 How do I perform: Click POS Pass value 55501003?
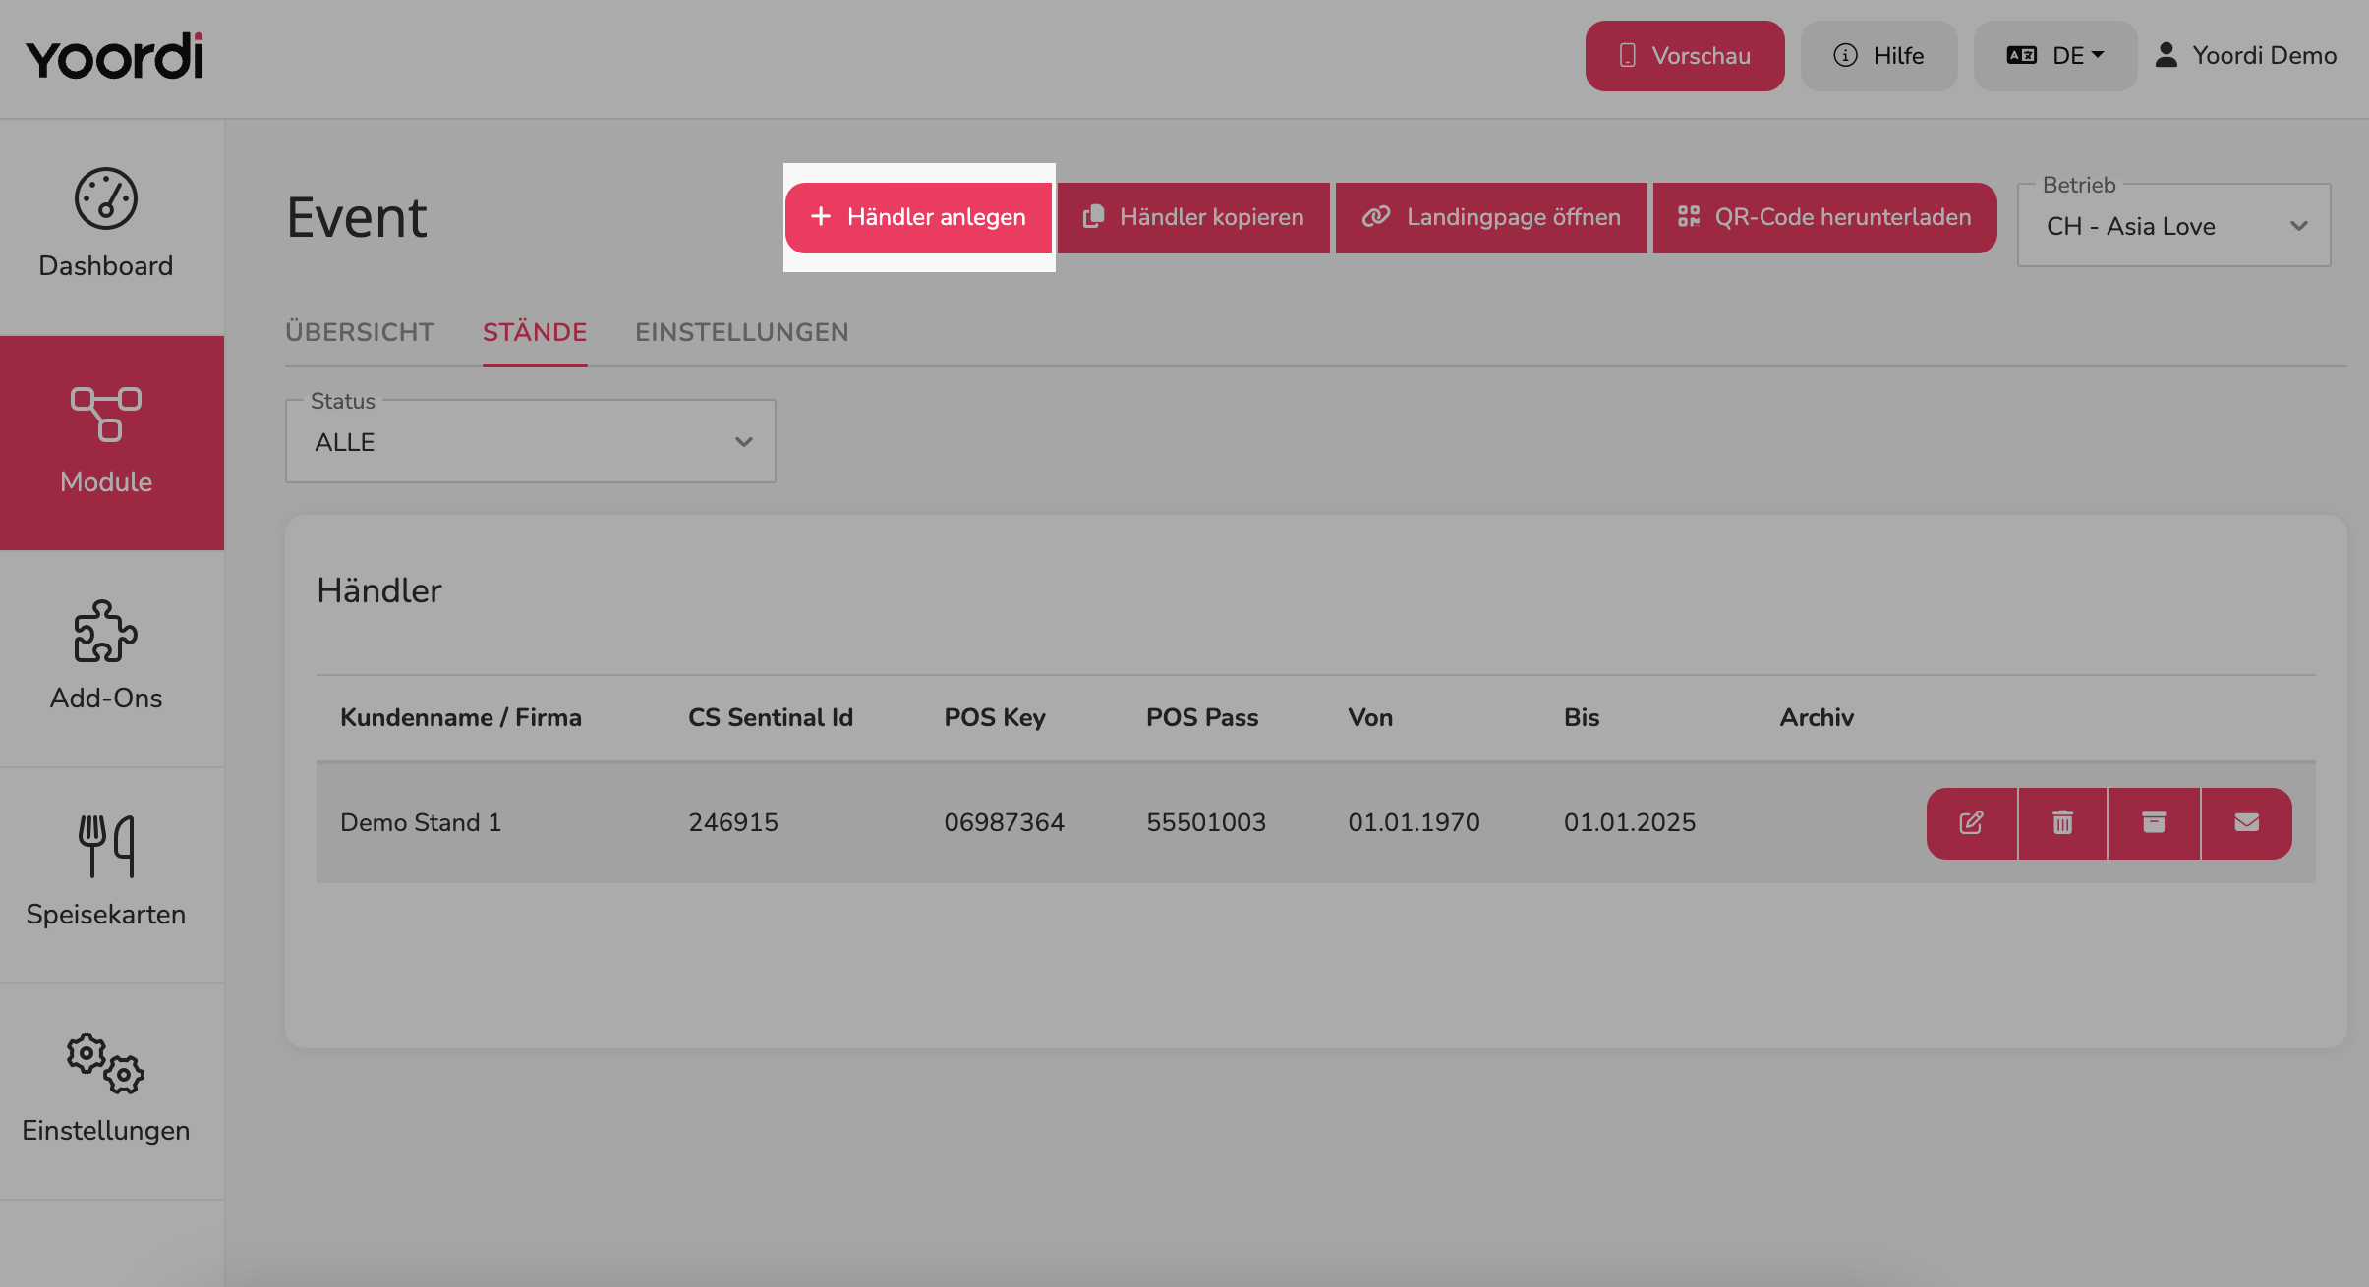coord(1206,823)
